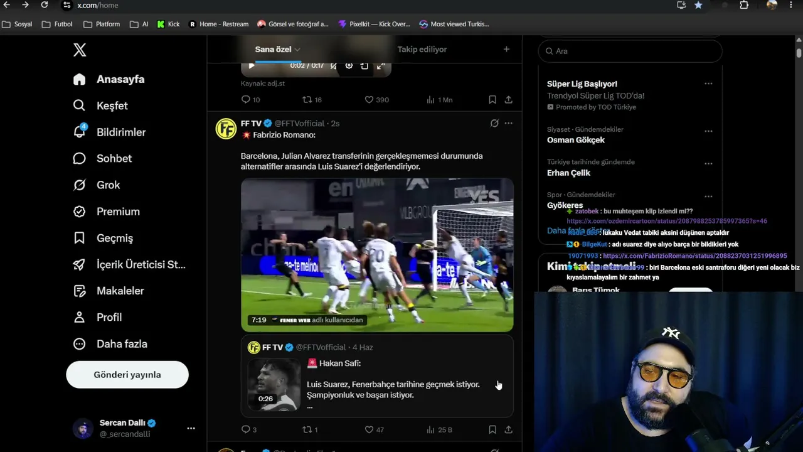Open account menu dots beside Sercan Dallı

[x=191, y=428]
